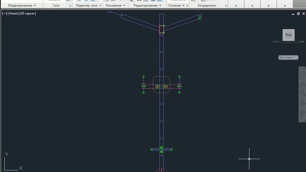
Task: Click the Верх face of ViewCube
Action: pyautogui.click(x=288, y=35)
